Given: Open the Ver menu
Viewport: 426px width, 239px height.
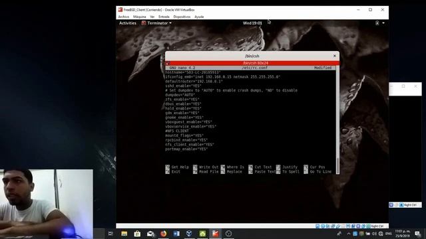Looking at the screenshot, I should tap(152, 17).
